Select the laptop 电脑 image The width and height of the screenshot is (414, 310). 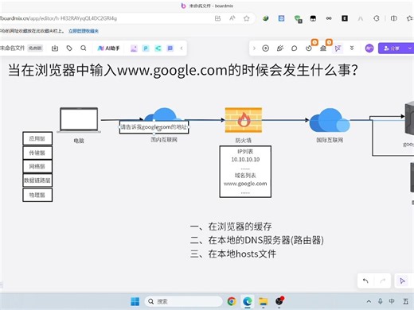[x=79, y=120]
